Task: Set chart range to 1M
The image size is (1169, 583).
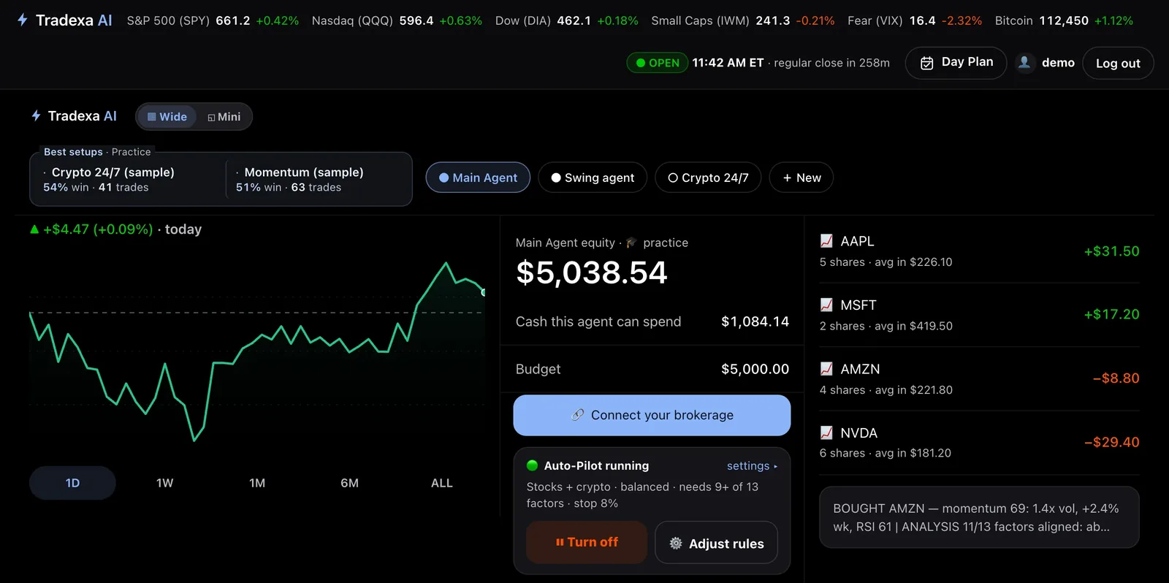Action: pos(257,483)
